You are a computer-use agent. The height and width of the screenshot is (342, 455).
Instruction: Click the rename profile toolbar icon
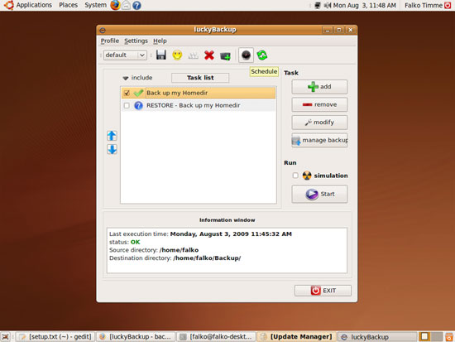click(193, 55)
